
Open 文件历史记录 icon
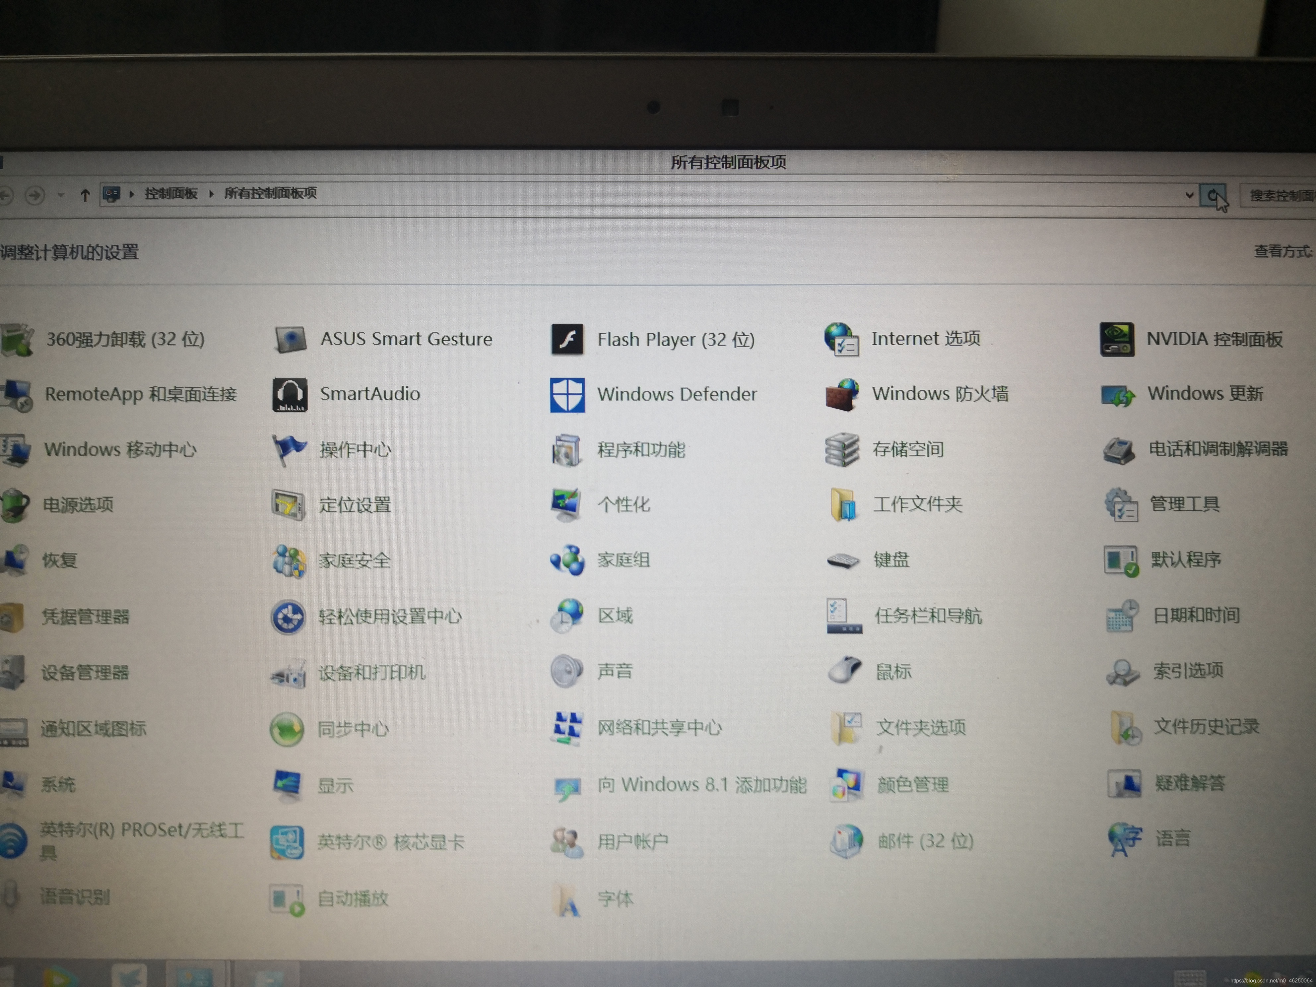click(1126, 728)
